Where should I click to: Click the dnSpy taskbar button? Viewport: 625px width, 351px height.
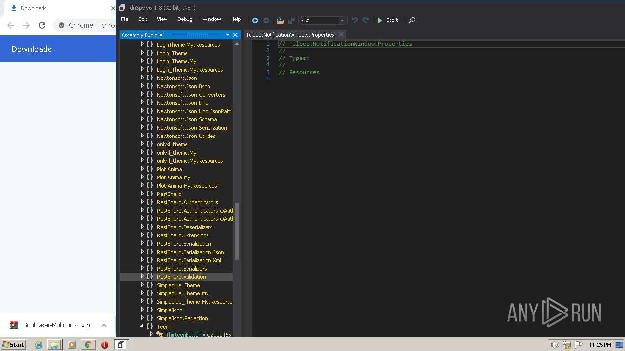121,345
